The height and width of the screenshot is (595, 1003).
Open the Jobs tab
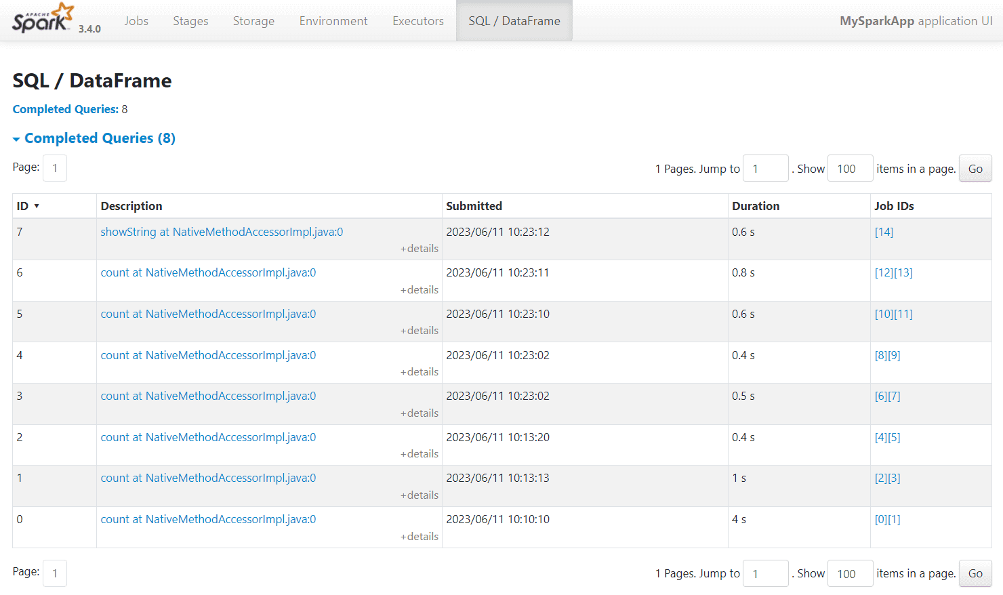pyautogui.click(x=136, y=21)
